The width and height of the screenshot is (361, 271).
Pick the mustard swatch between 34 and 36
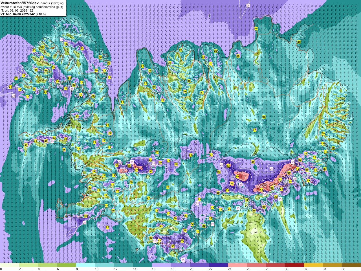coord(332,265)
